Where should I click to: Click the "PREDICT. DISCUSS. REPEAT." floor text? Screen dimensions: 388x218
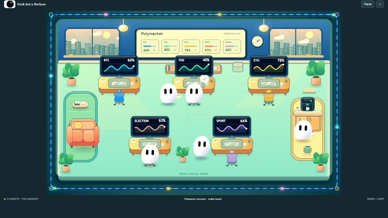[x=194, y=174]
